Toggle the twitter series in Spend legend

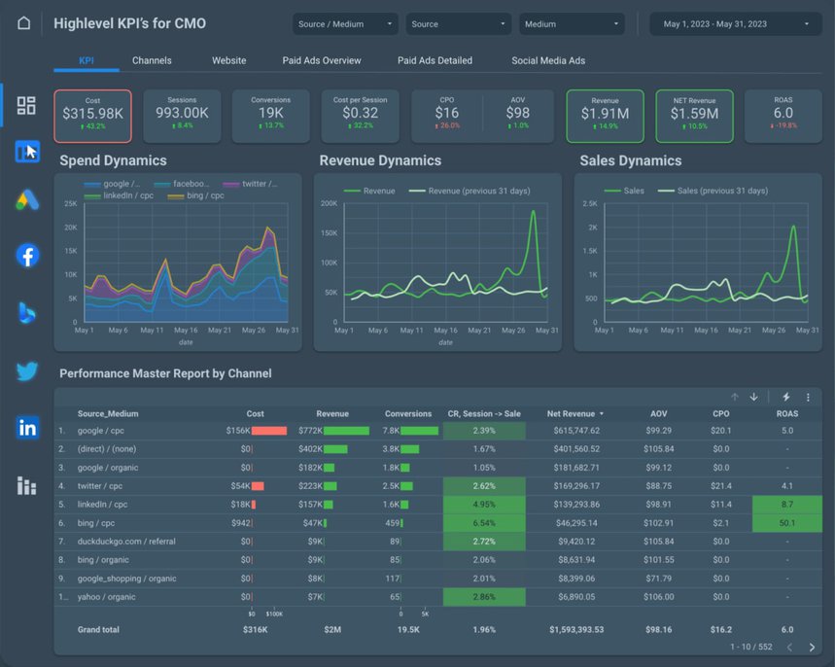point(250,184)
